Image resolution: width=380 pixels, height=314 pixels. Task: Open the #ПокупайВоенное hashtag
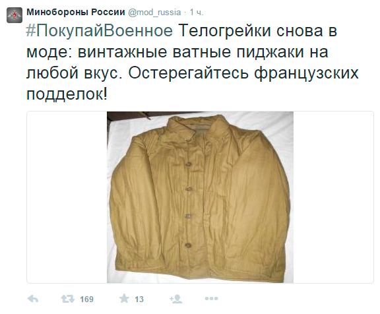(x=100, y=31)
